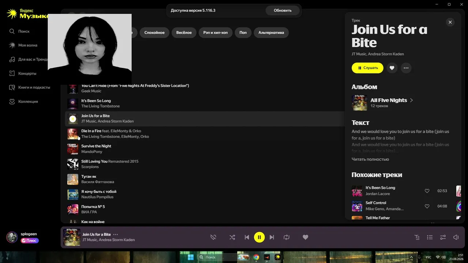Click the Яндекс Музыка logo
The height and width of the screenshot is (263, 468).
[27, 14]
